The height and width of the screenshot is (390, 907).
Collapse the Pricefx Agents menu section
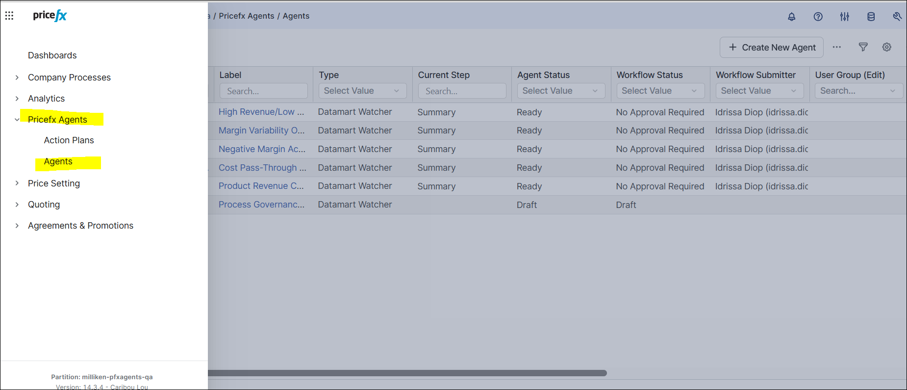[x=17, y=120]
